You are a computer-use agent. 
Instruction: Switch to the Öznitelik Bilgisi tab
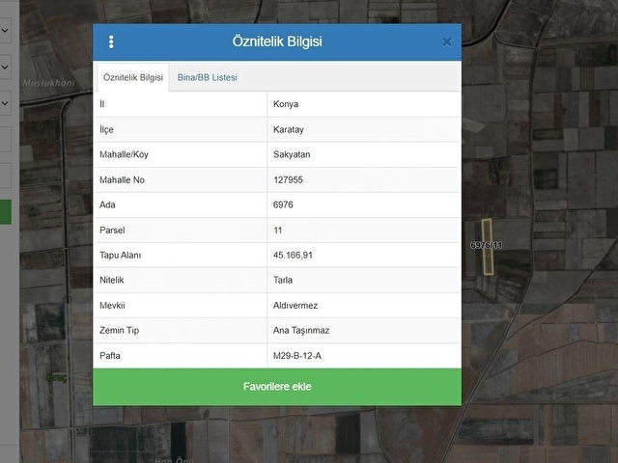coord(133,77)
